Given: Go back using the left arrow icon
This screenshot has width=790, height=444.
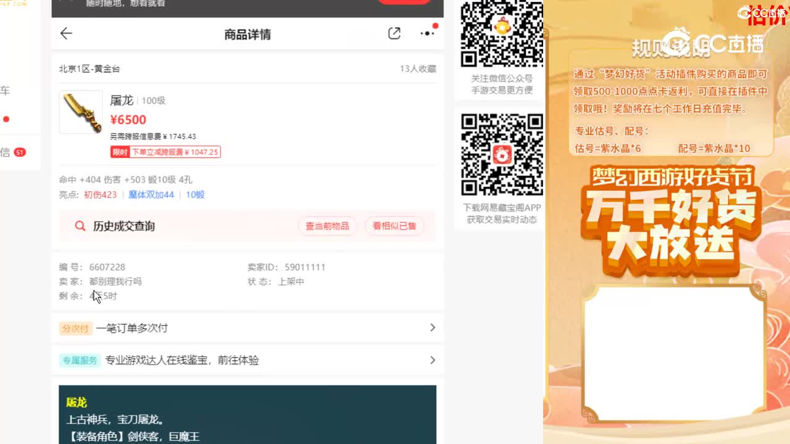Looking at the screenshot, I should [x=66, y=34].
